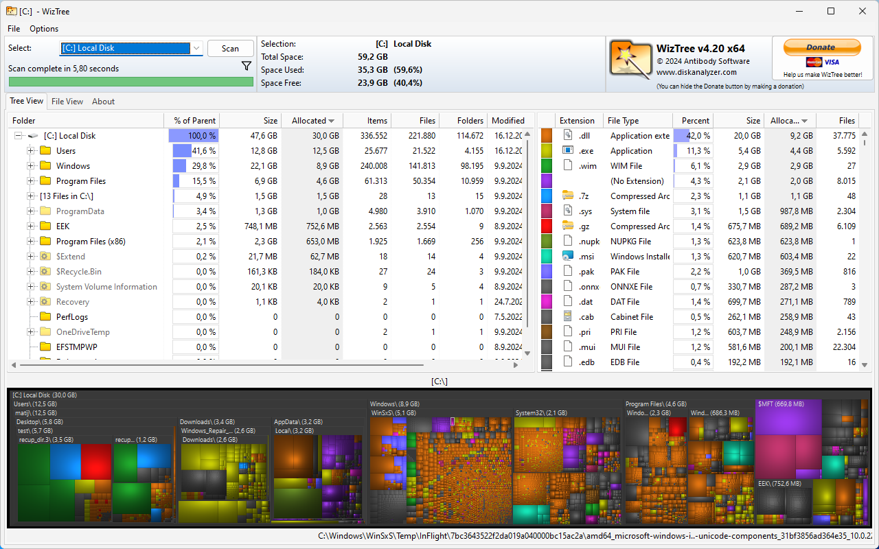Click the EEK folder icon in tree

[46, 226]
